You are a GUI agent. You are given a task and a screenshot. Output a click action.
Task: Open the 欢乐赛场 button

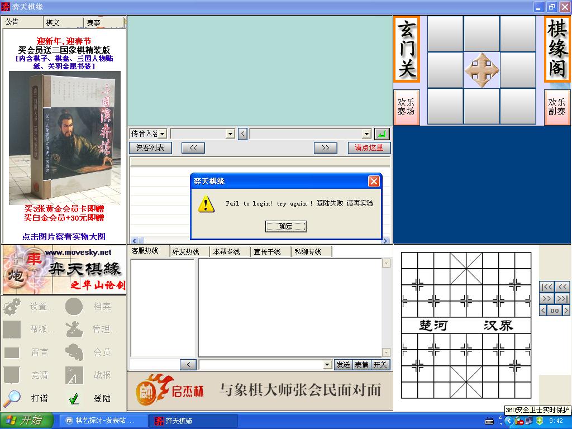point(406,107)
